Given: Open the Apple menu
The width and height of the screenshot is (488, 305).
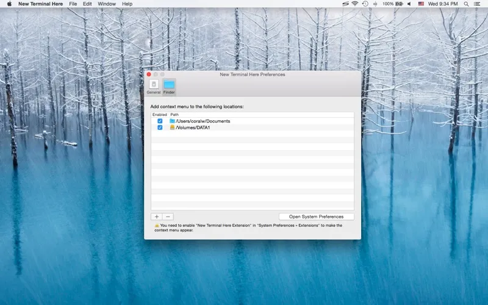Looking at the screenshot, I should pyautogui.click(x=9, y=4).
